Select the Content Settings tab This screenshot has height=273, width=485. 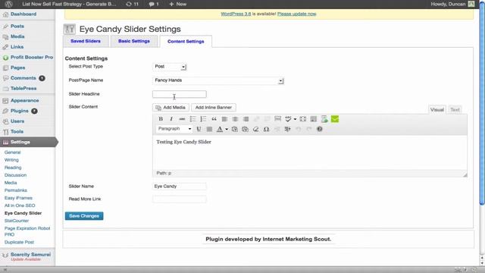pyautogui.click(x=186, y=42)
